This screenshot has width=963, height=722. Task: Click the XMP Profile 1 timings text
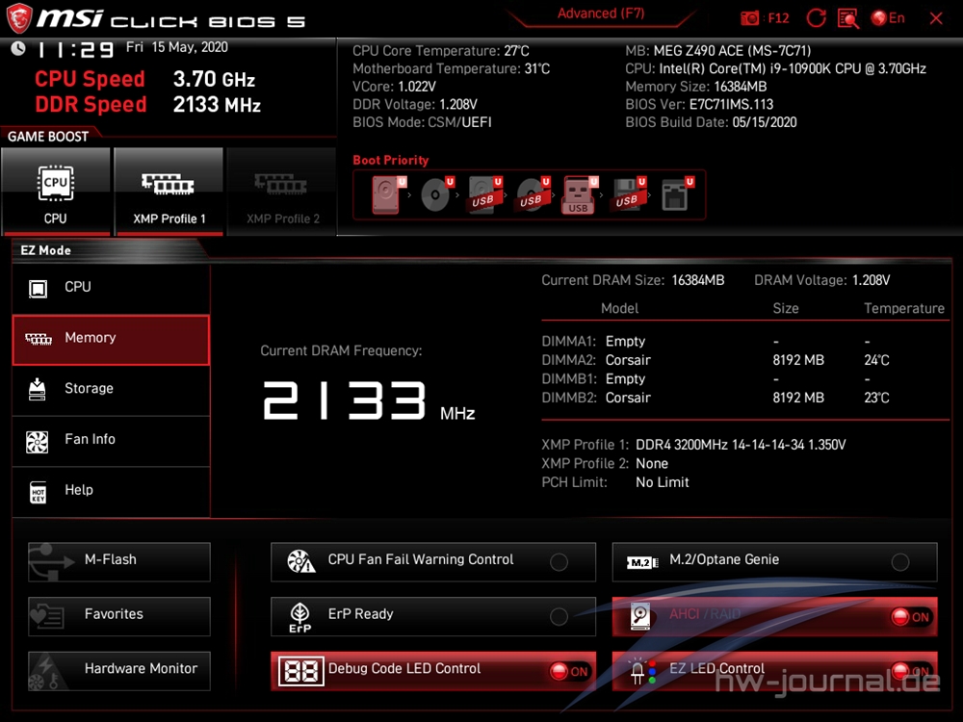(x=740, y=445)
